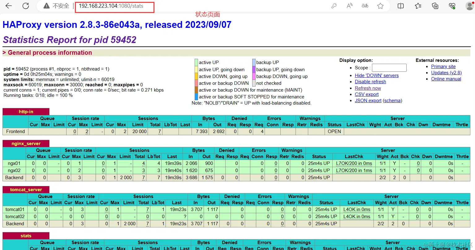Click the '3 686' bytes-in value for nginx Backend
Image resolution: width=475 pixels, height=250 pixels.
pyautogui.click(x=191, y=178)
